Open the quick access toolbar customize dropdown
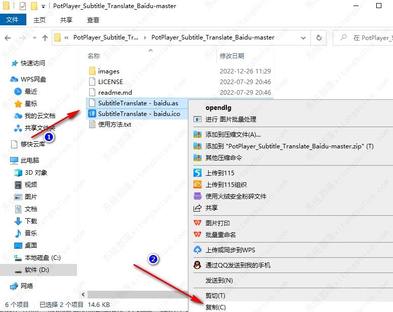 44,7
